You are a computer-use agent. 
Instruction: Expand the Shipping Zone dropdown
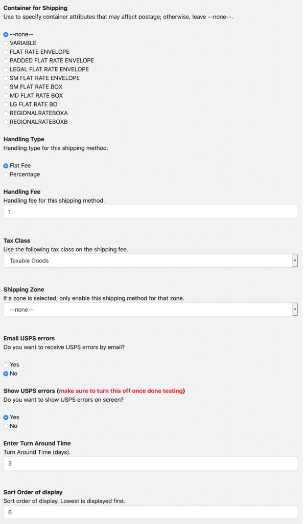click(x=151, y=310)
